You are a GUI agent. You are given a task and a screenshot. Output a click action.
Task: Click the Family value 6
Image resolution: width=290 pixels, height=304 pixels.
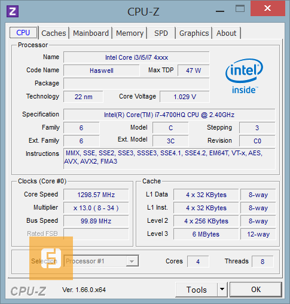[81, 128]
